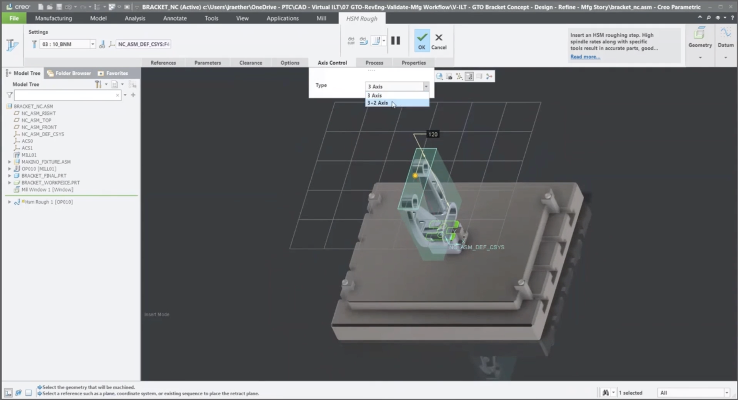This screenshot has width=738, height=400.
Task: Expand the BRACKET_WORKPEICE.PRT tree node
Action: click(10, 182)
